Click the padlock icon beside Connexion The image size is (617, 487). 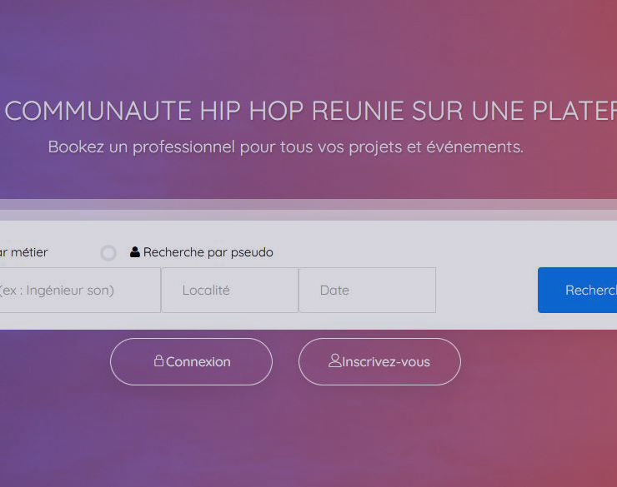(158, 361)
